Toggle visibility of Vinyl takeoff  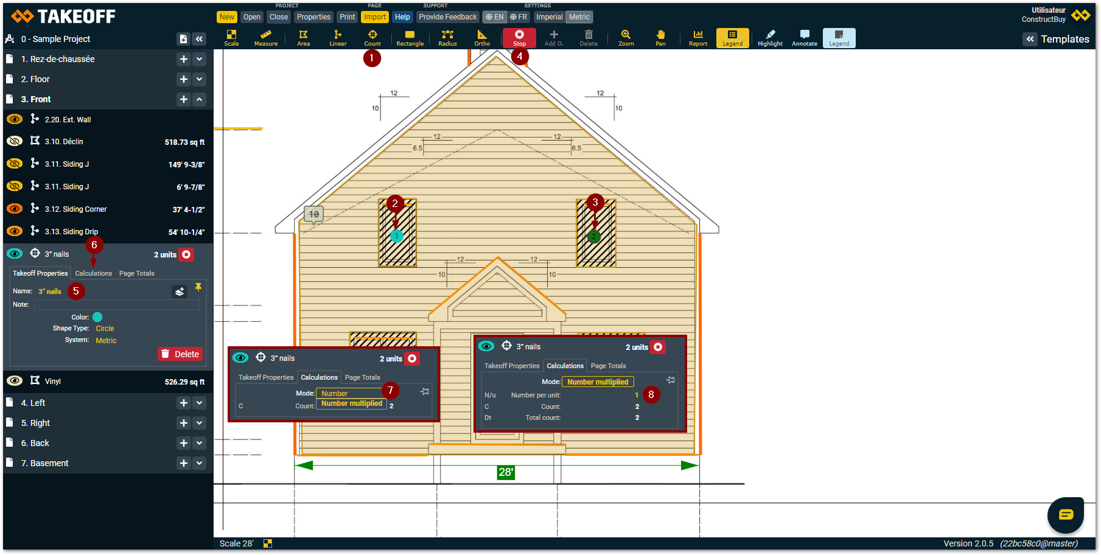coord(15,381)
